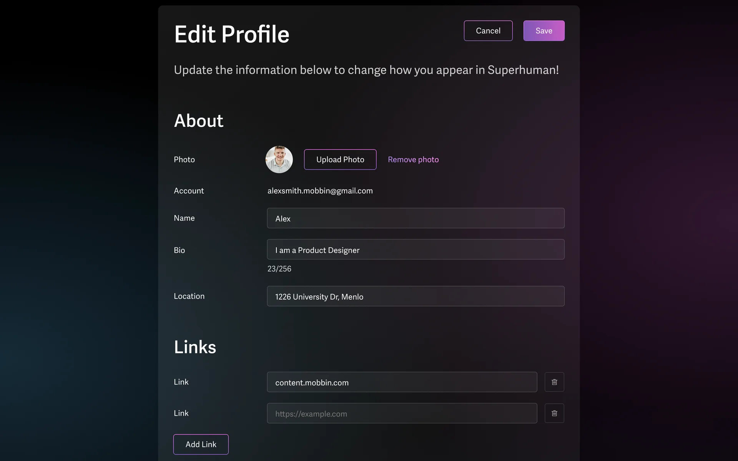Screen dimensions: 738x461
Task: Click the Bio field label
Action: click(179, 250)
